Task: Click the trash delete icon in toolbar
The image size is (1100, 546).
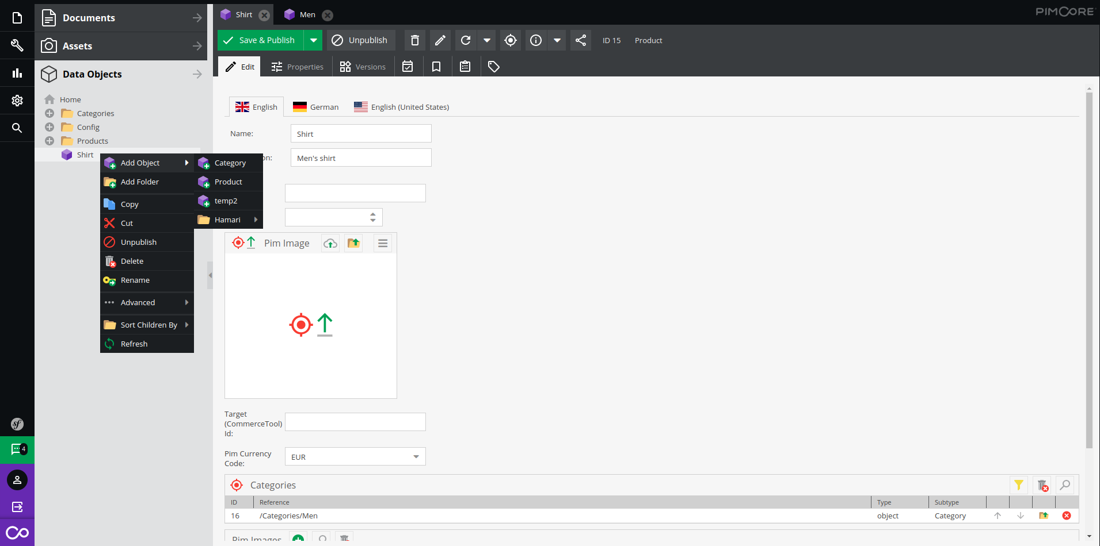Action: [x=415, y=40]
